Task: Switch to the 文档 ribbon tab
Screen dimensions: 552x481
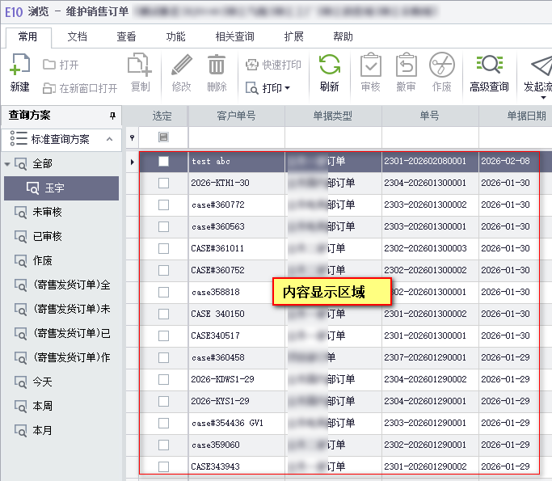Action: [77, 36]
